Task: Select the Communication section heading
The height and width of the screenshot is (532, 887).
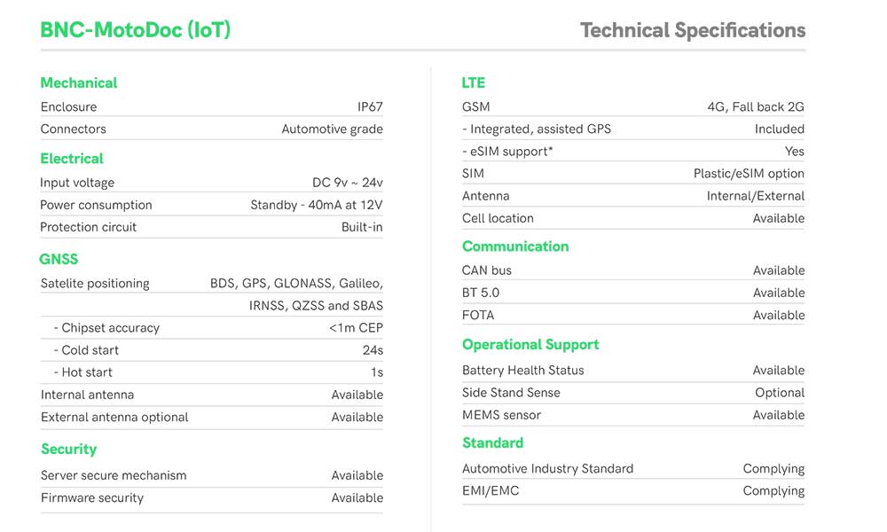Action: [515, 246]
